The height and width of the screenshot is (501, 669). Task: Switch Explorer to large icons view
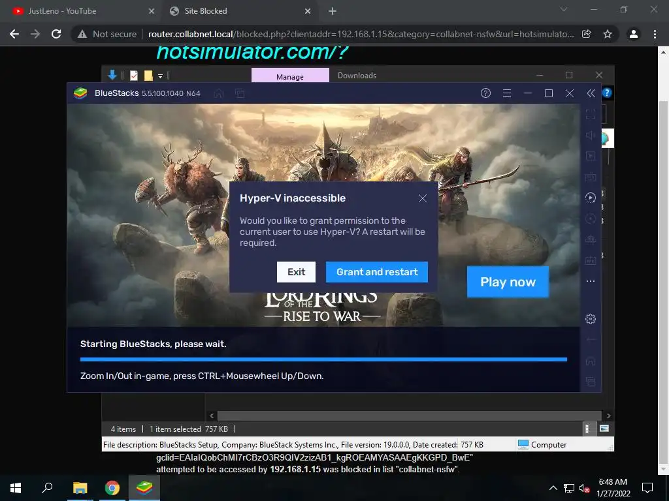[x=604, y=429]
